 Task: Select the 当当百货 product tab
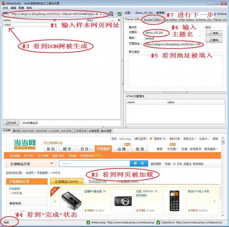click(98, 181)
